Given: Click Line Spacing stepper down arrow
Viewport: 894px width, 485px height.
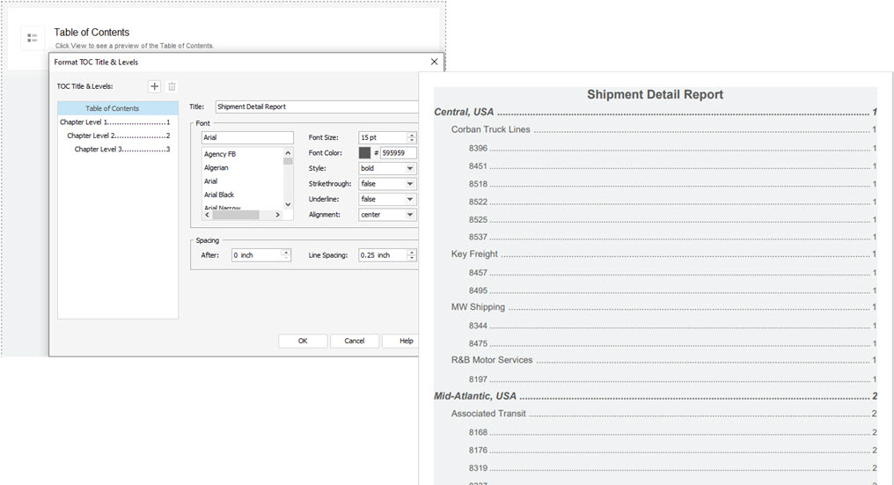Looking at the screenshot, I should point(412,258).
